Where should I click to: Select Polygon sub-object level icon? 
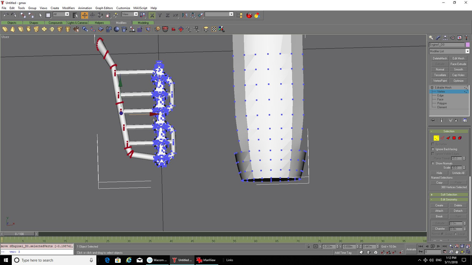coord(454,138)
